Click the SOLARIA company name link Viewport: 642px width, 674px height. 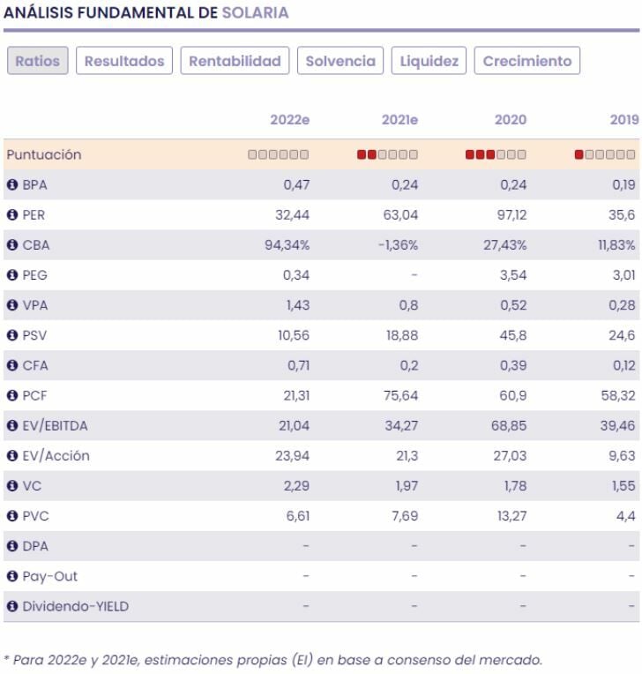tap(255, 13)
